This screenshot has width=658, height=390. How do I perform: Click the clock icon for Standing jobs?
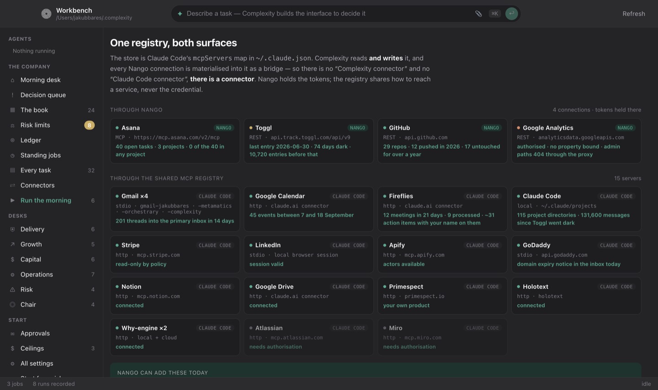(x=12, y=155)
